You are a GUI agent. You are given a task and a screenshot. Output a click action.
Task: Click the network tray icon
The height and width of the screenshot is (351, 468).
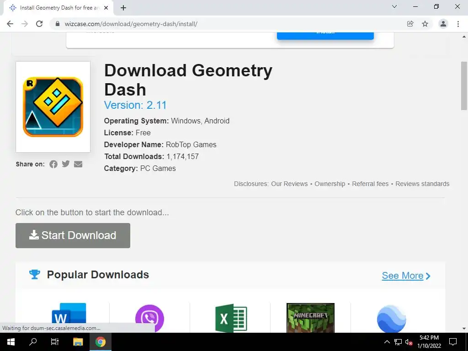398,342
